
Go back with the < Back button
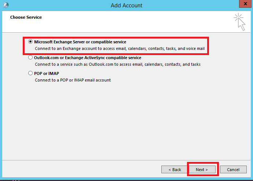tap(175, 170)
